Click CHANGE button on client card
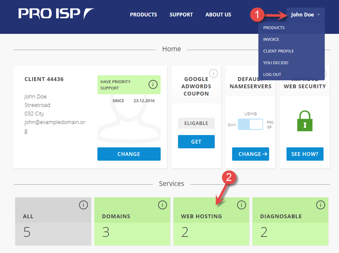 [x=129, y=154]
